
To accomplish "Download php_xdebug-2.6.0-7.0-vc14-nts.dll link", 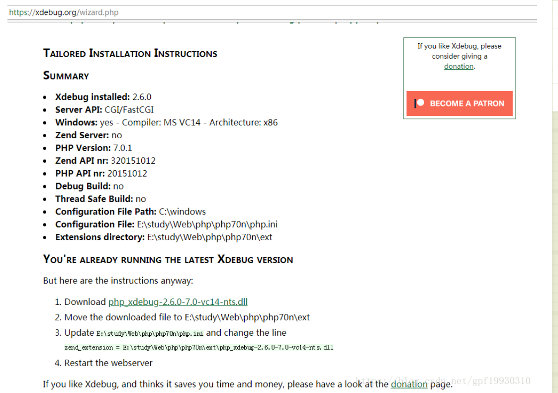I will click(x=178, y=302).
